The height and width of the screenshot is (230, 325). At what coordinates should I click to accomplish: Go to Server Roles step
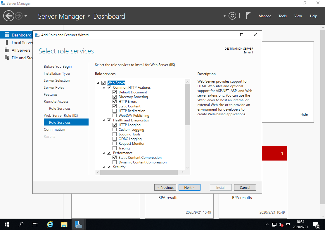tap(54, 87)
